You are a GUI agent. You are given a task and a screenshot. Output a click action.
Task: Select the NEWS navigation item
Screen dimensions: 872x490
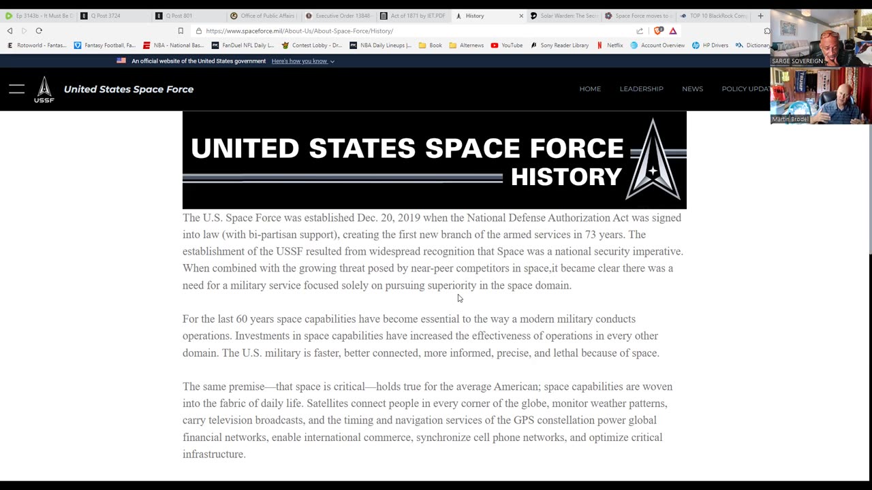[692, 89]
